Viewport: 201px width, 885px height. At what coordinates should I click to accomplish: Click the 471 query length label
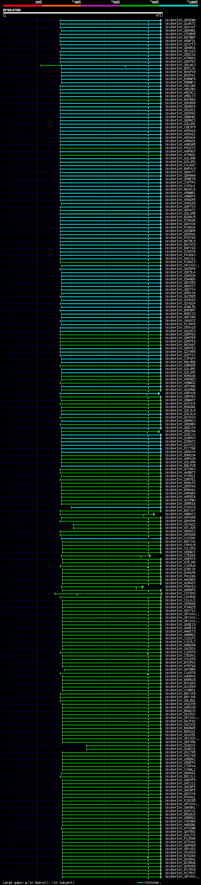click(158, 15)
